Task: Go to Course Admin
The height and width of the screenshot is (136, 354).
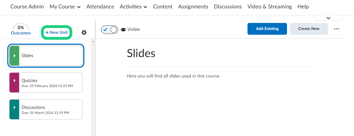Action: pos(27,6)
